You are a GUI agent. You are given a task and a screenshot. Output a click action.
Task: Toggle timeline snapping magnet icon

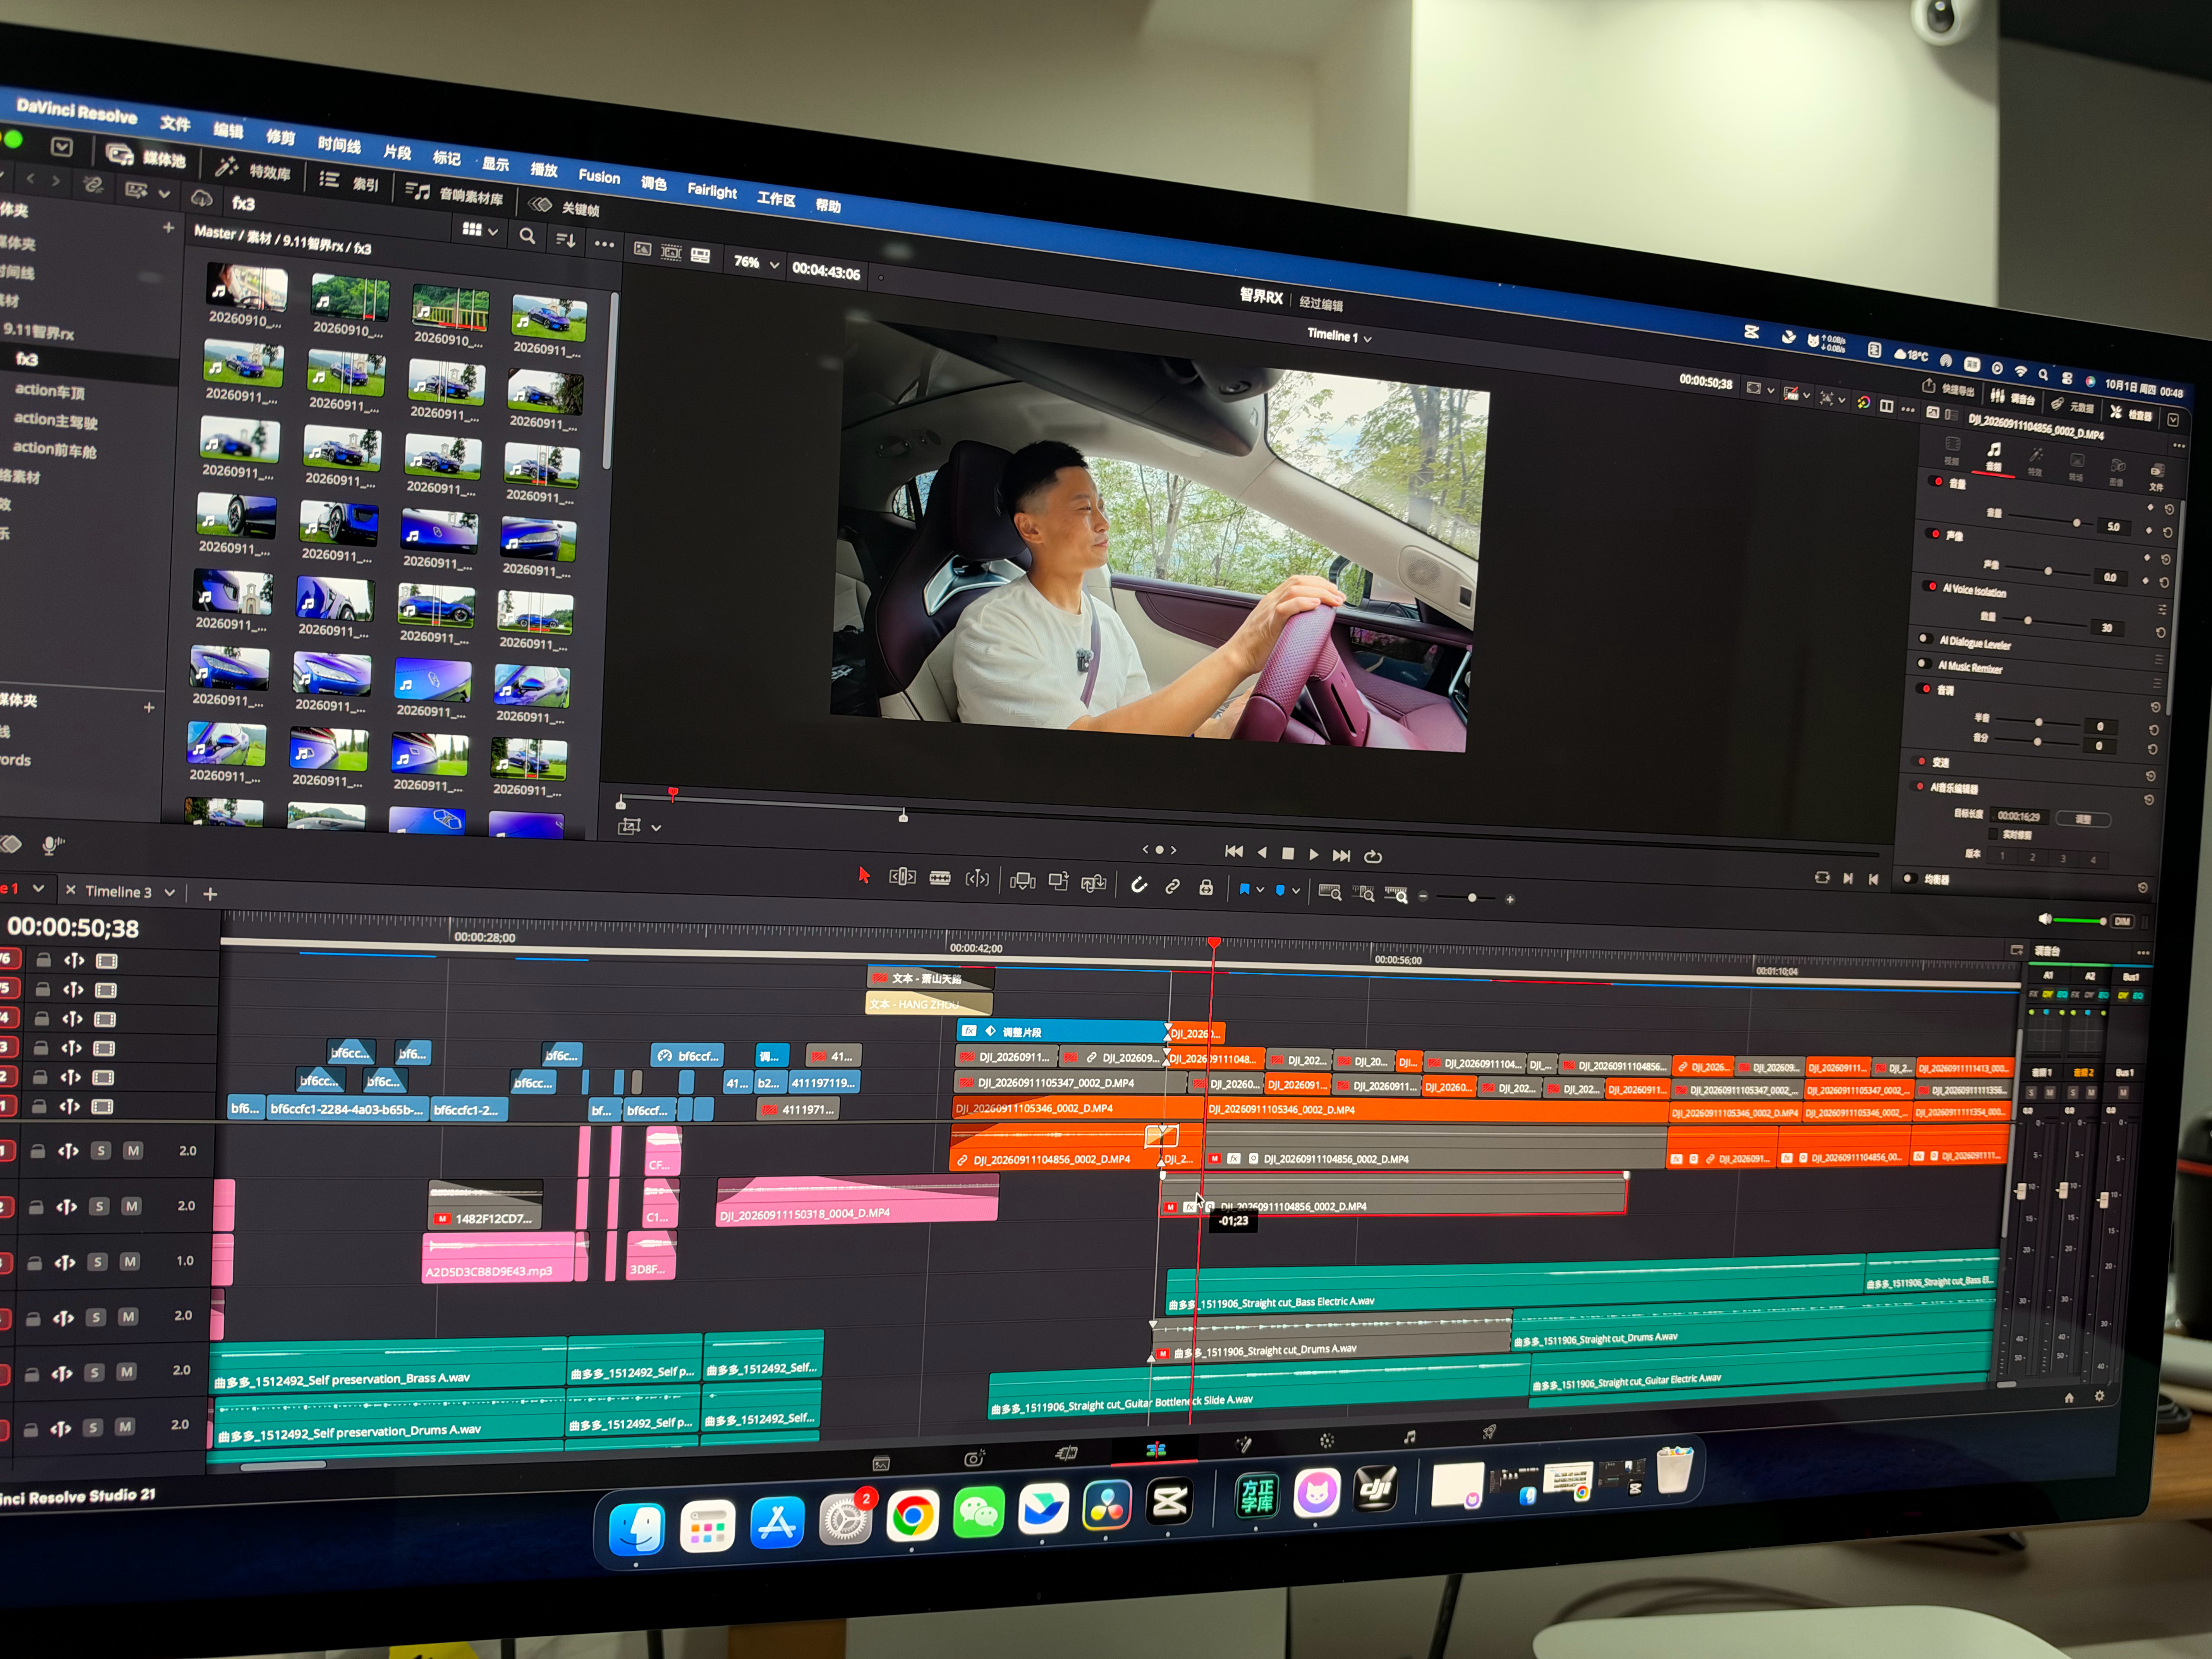[x=1138, y=885]
